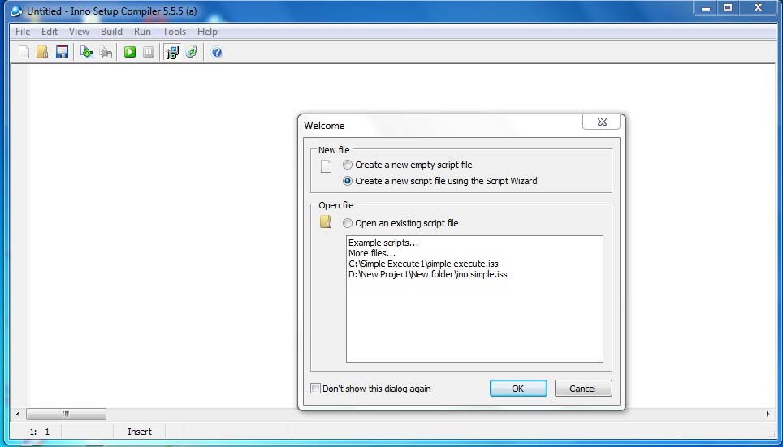The height and width of the screenshot is (447, 783).
Task: Minimize the Inno Setup Compiler window
Action: point(706,8)
